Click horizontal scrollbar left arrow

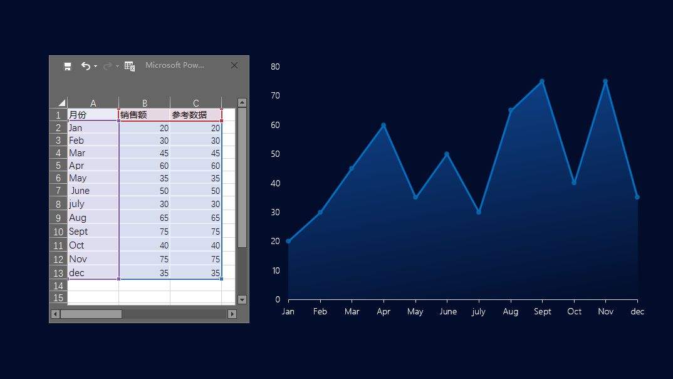click(55, 314)
